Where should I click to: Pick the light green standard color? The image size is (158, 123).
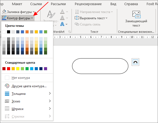pos(22,69)
